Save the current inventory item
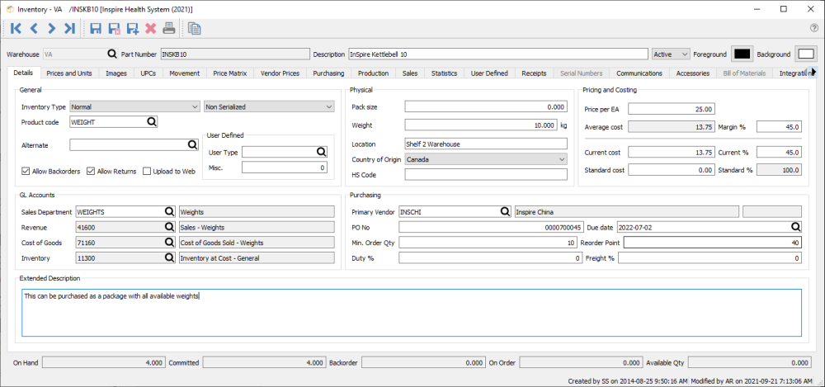Image resolution: width=825 pixels, height=387 pixels. pos(96,29)
